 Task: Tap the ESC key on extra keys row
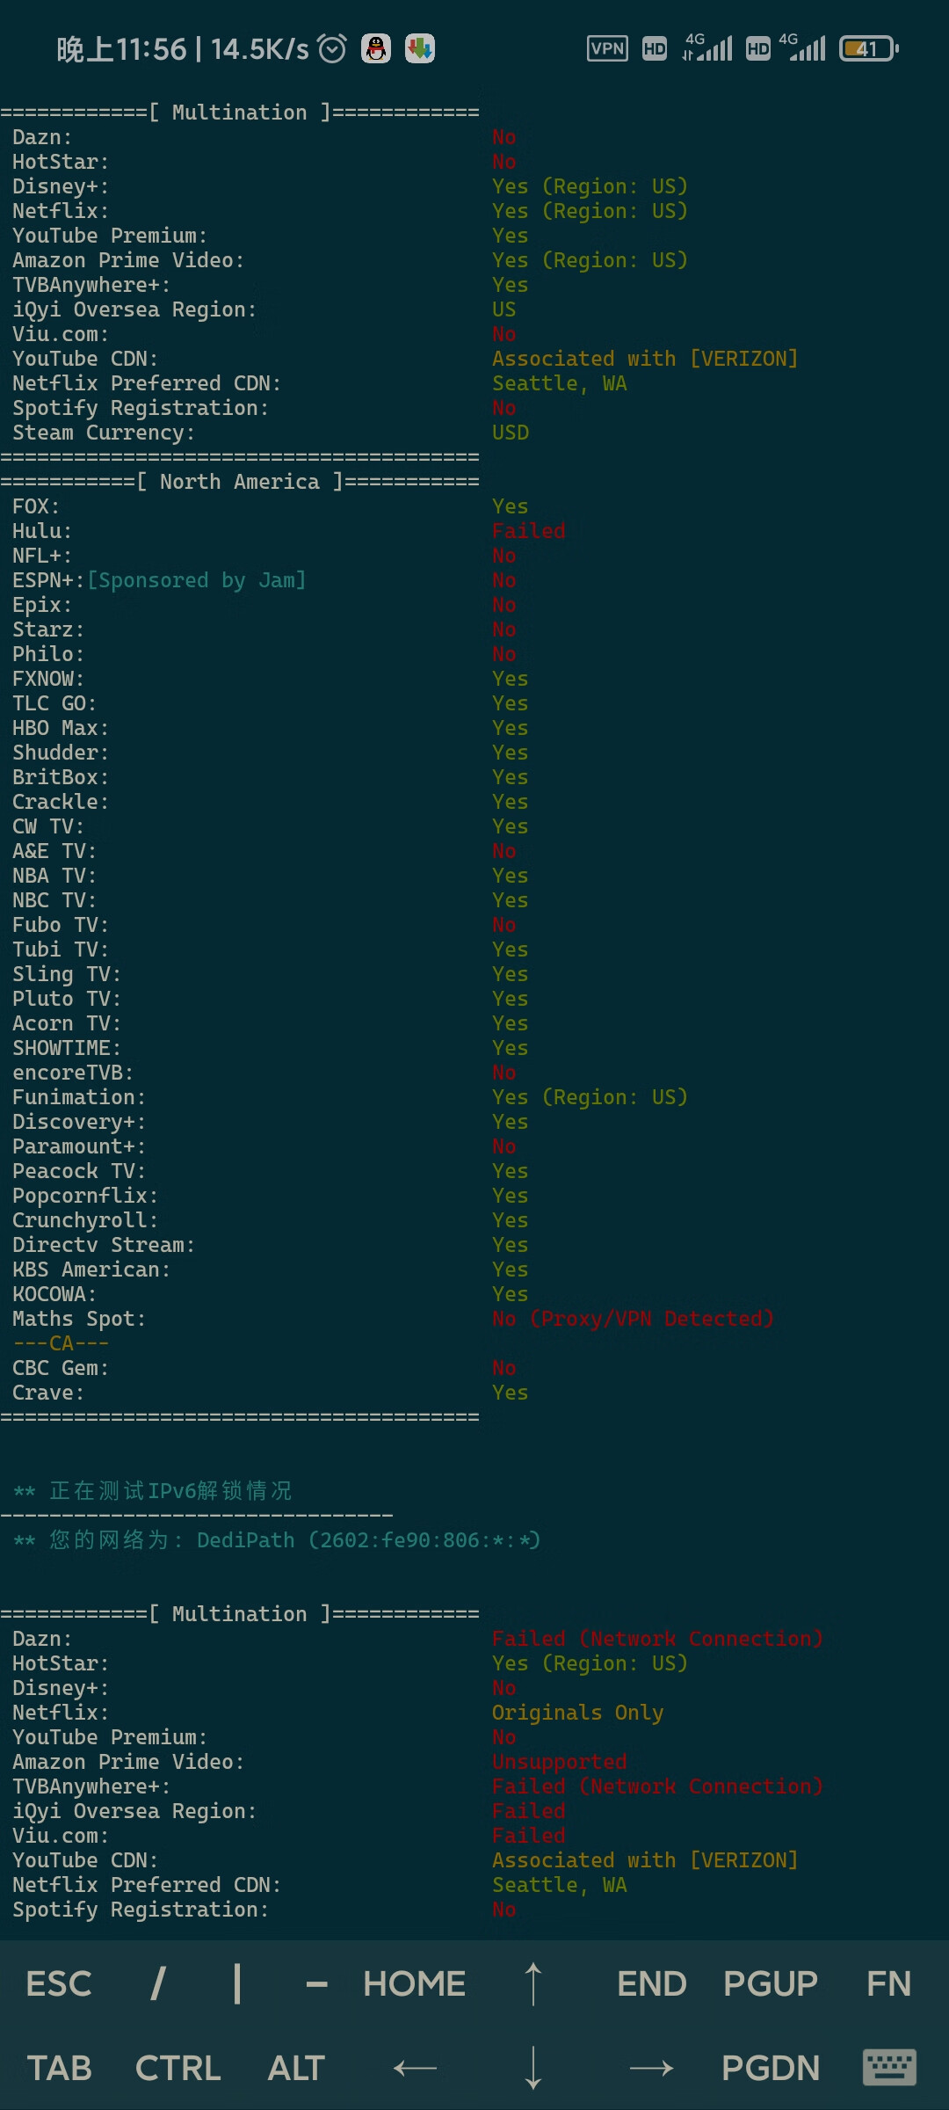[59, 1984]
